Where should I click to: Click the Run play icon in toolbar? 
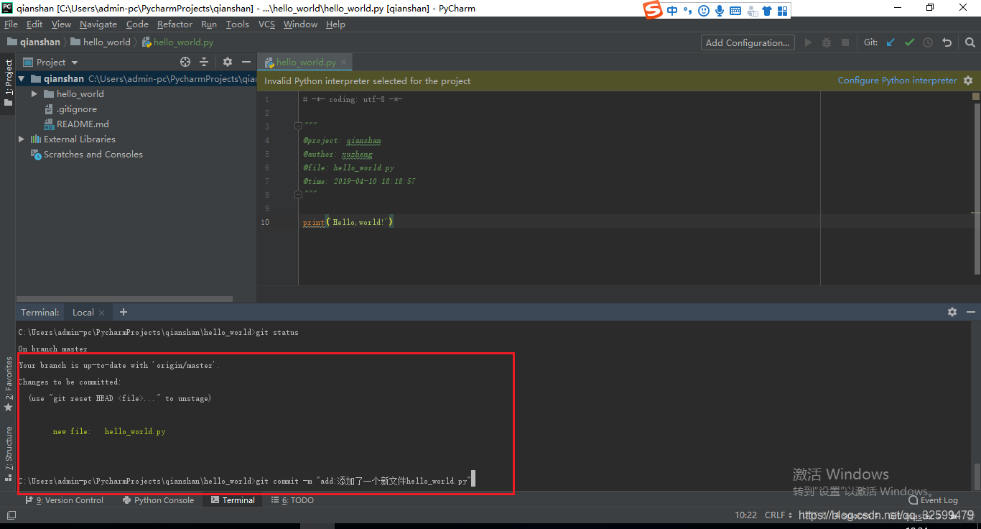pyautogui.click(x=808, y=42)
